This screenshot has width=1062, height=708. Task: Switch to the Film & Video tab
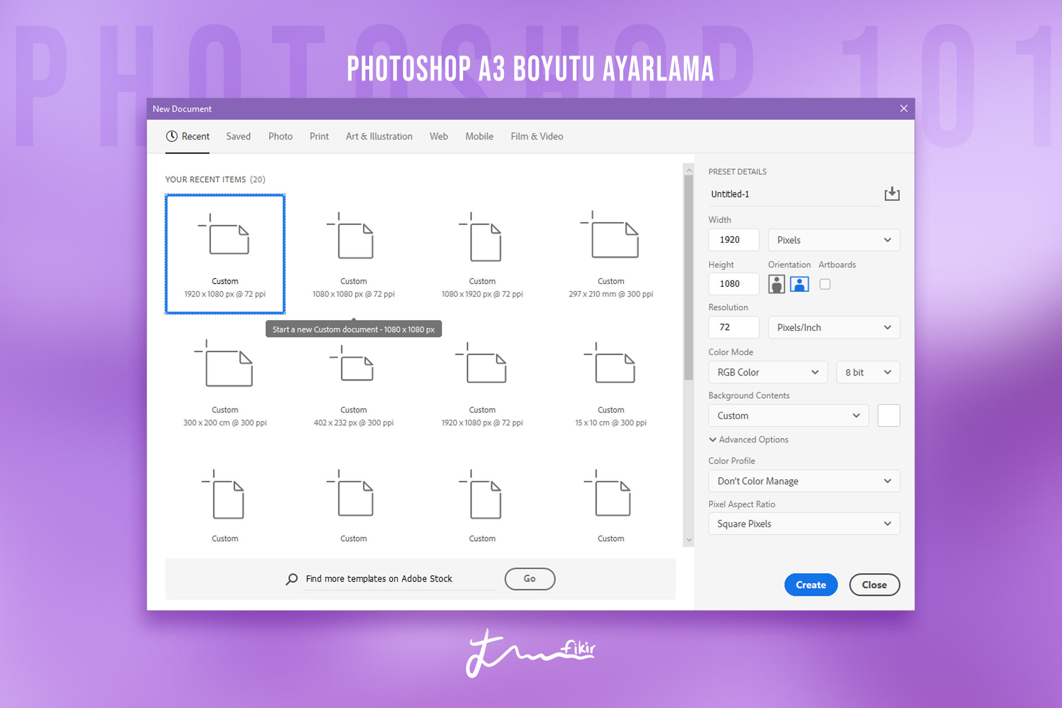536,136
